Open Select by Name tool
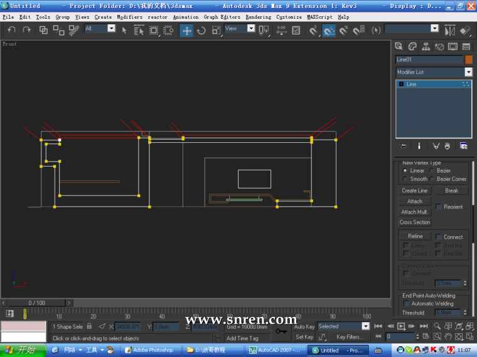 (x=139, y=30)
